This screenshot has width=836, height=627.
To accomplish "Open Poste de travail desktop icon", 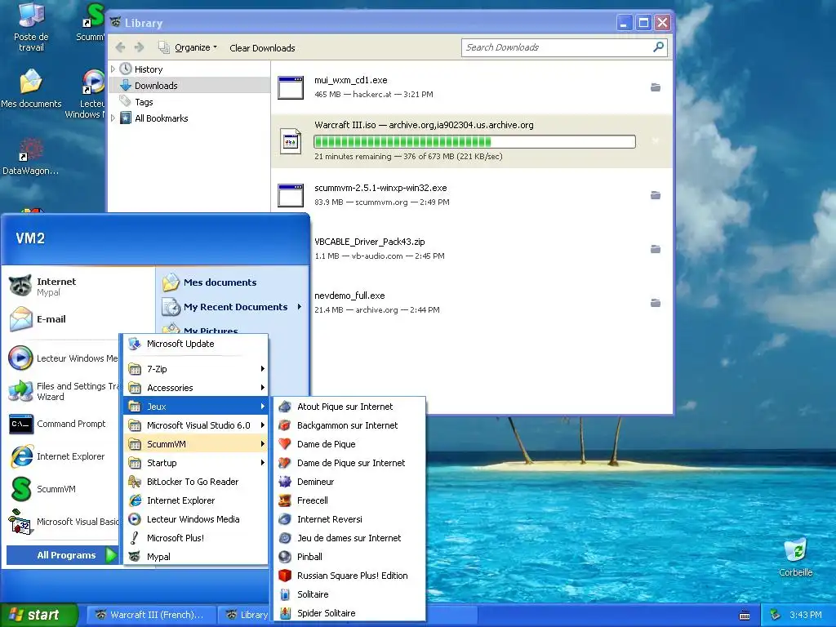I will (x=31, y=27).
